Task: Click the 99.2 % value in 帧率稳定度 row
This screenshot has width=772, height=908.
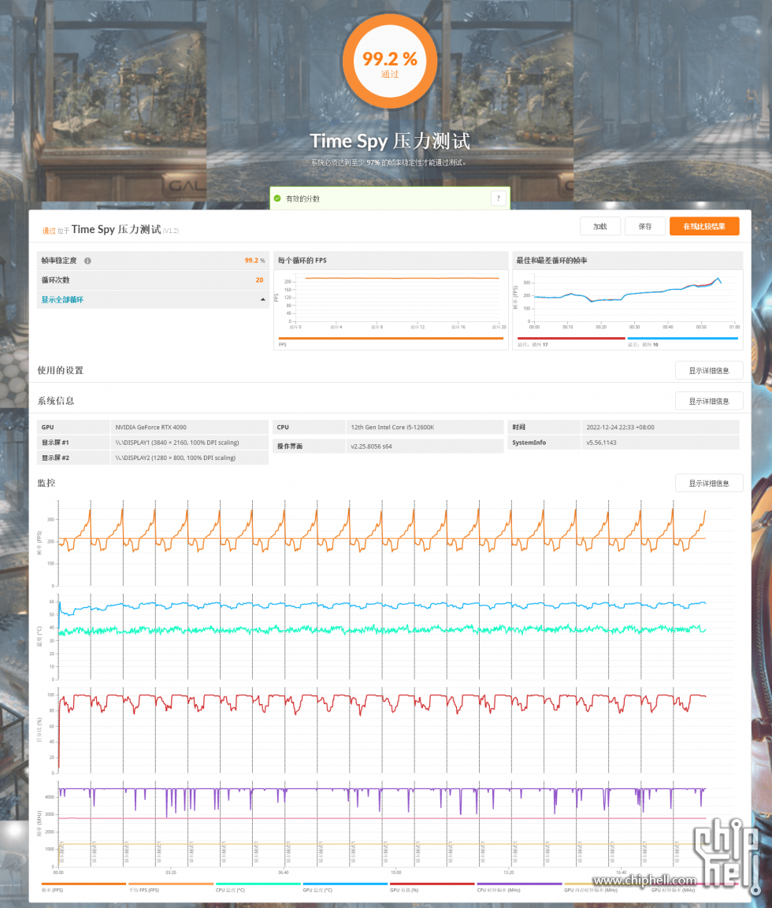Action: (x=254, y=261)
